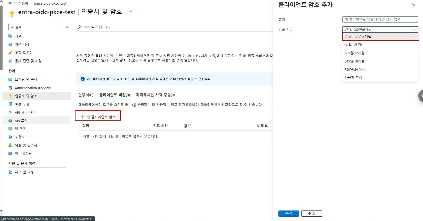Click the 만료 시간 column header
This screenshot has width=423, height=221.
(160, 126)
